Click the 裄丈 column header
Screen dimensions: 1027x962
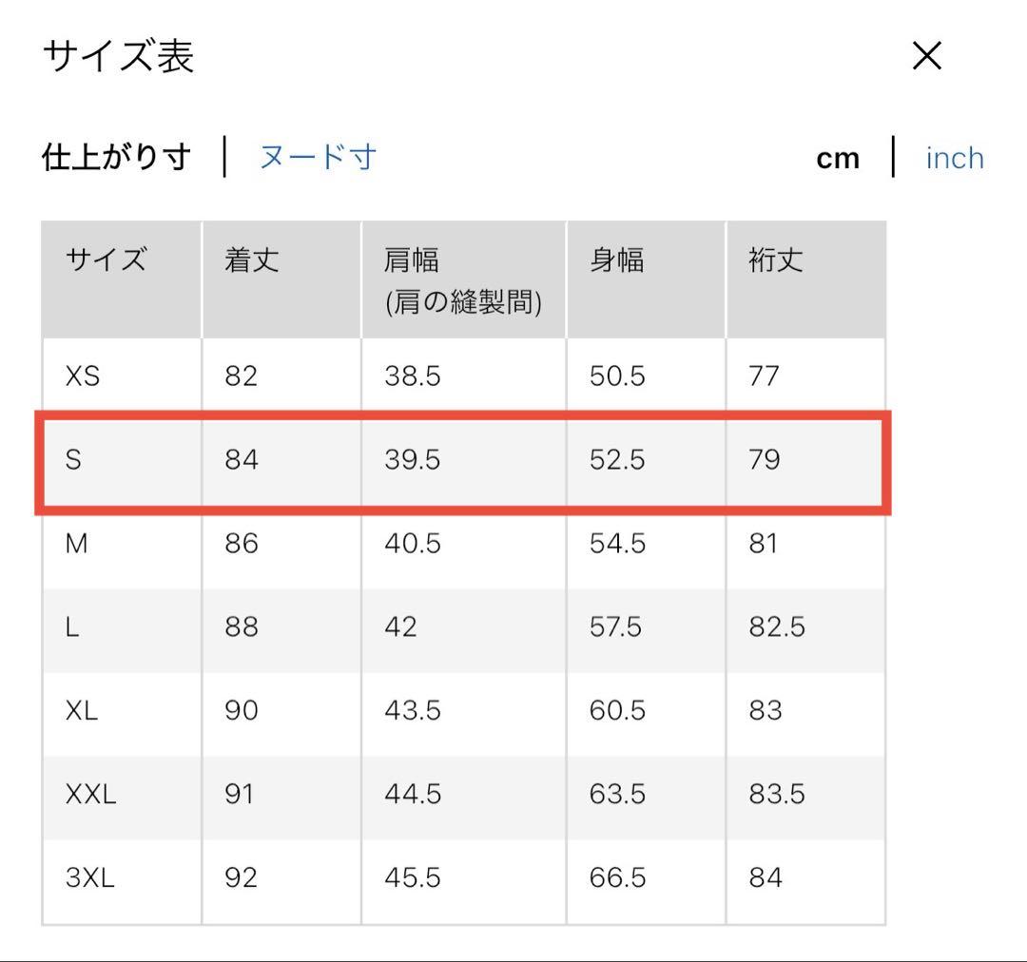click(x=776, y=260)
